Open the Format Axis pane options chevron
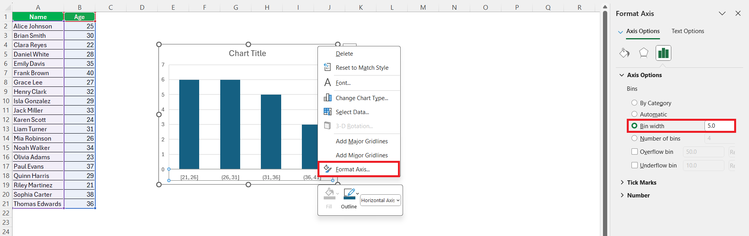Viewport: 749px width, 236px height. (x=722, y=13)
